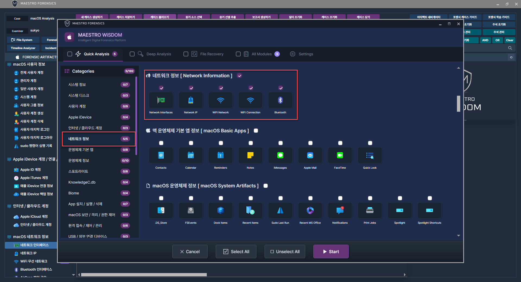Collapse the macOS 사용자 정보 tree section
This screenshot has width=521, height=282.
(x=9, y=65)
